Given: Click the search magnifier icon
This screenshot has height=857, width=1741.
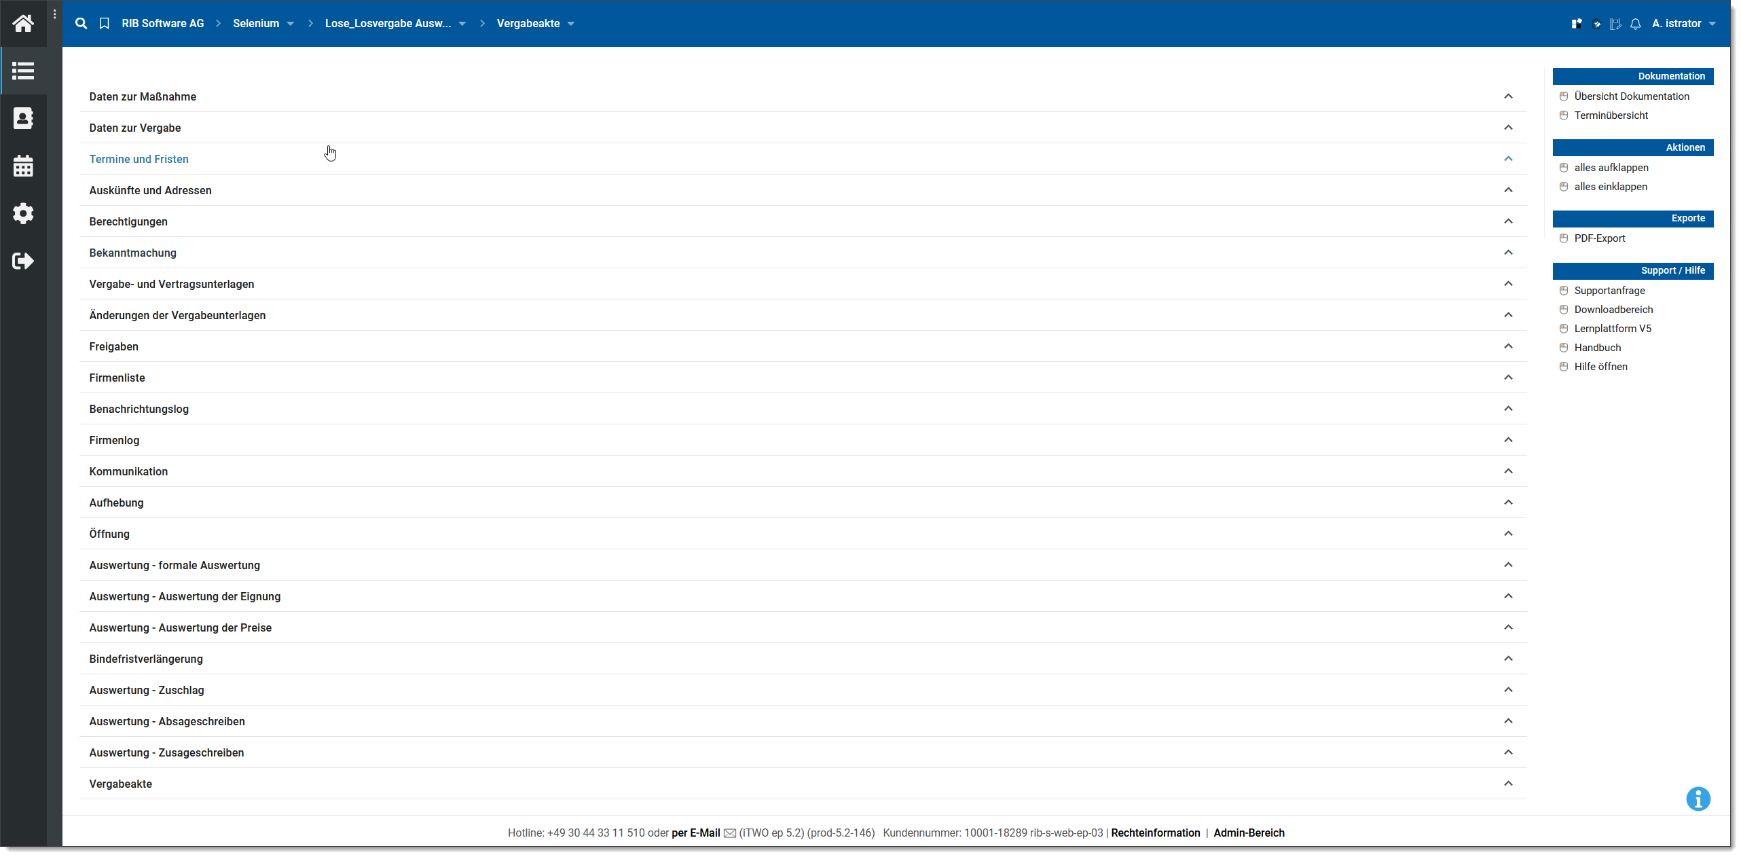Looking at the screenshot, I should point(81,23).
